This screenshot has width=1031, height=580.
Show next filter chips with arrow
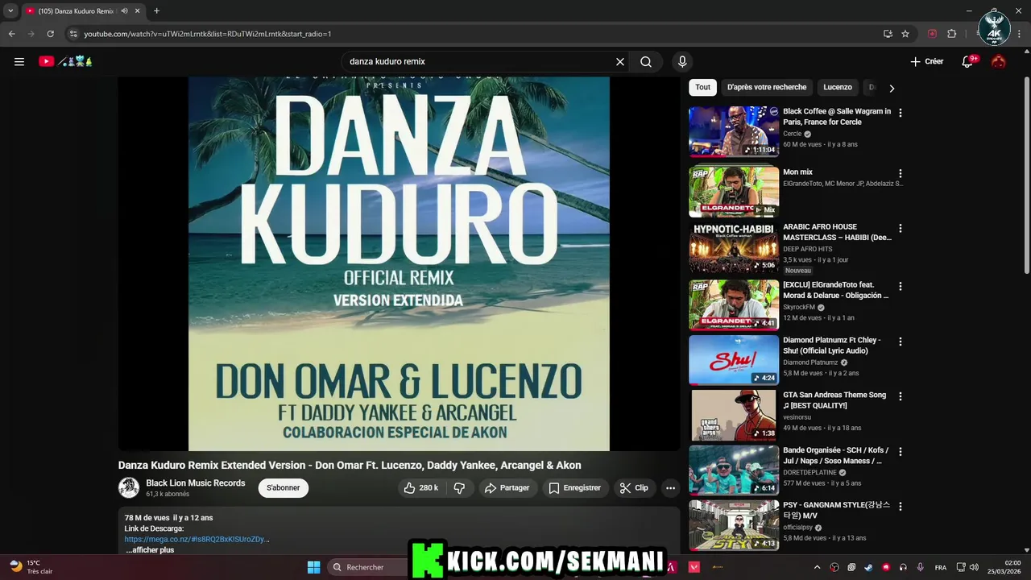tap(892, 88)
